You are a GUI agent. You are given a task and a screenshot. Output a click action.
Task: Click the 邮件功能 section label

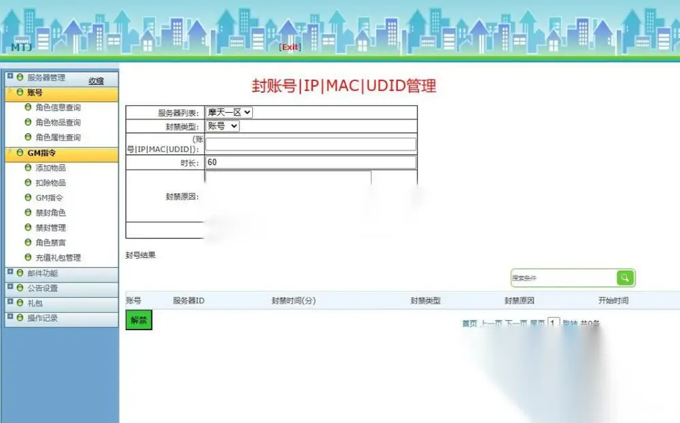tap(42, 273)
